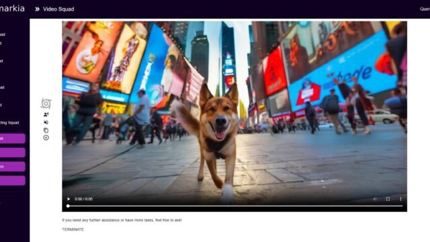Enter fullscreen mode on the video
Image resolution: width=430 pixels, height=242 pixels.
[388, 199]
